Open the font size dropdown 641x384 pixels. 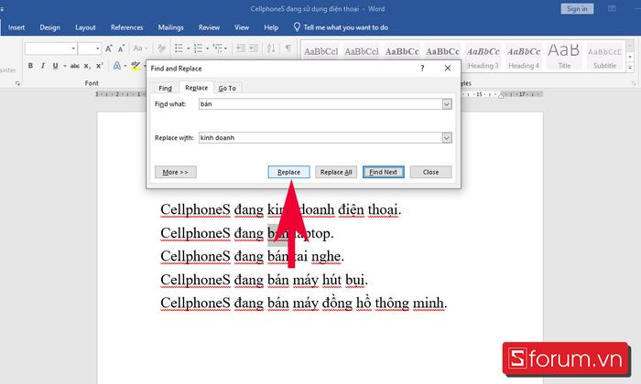[98, 48]
